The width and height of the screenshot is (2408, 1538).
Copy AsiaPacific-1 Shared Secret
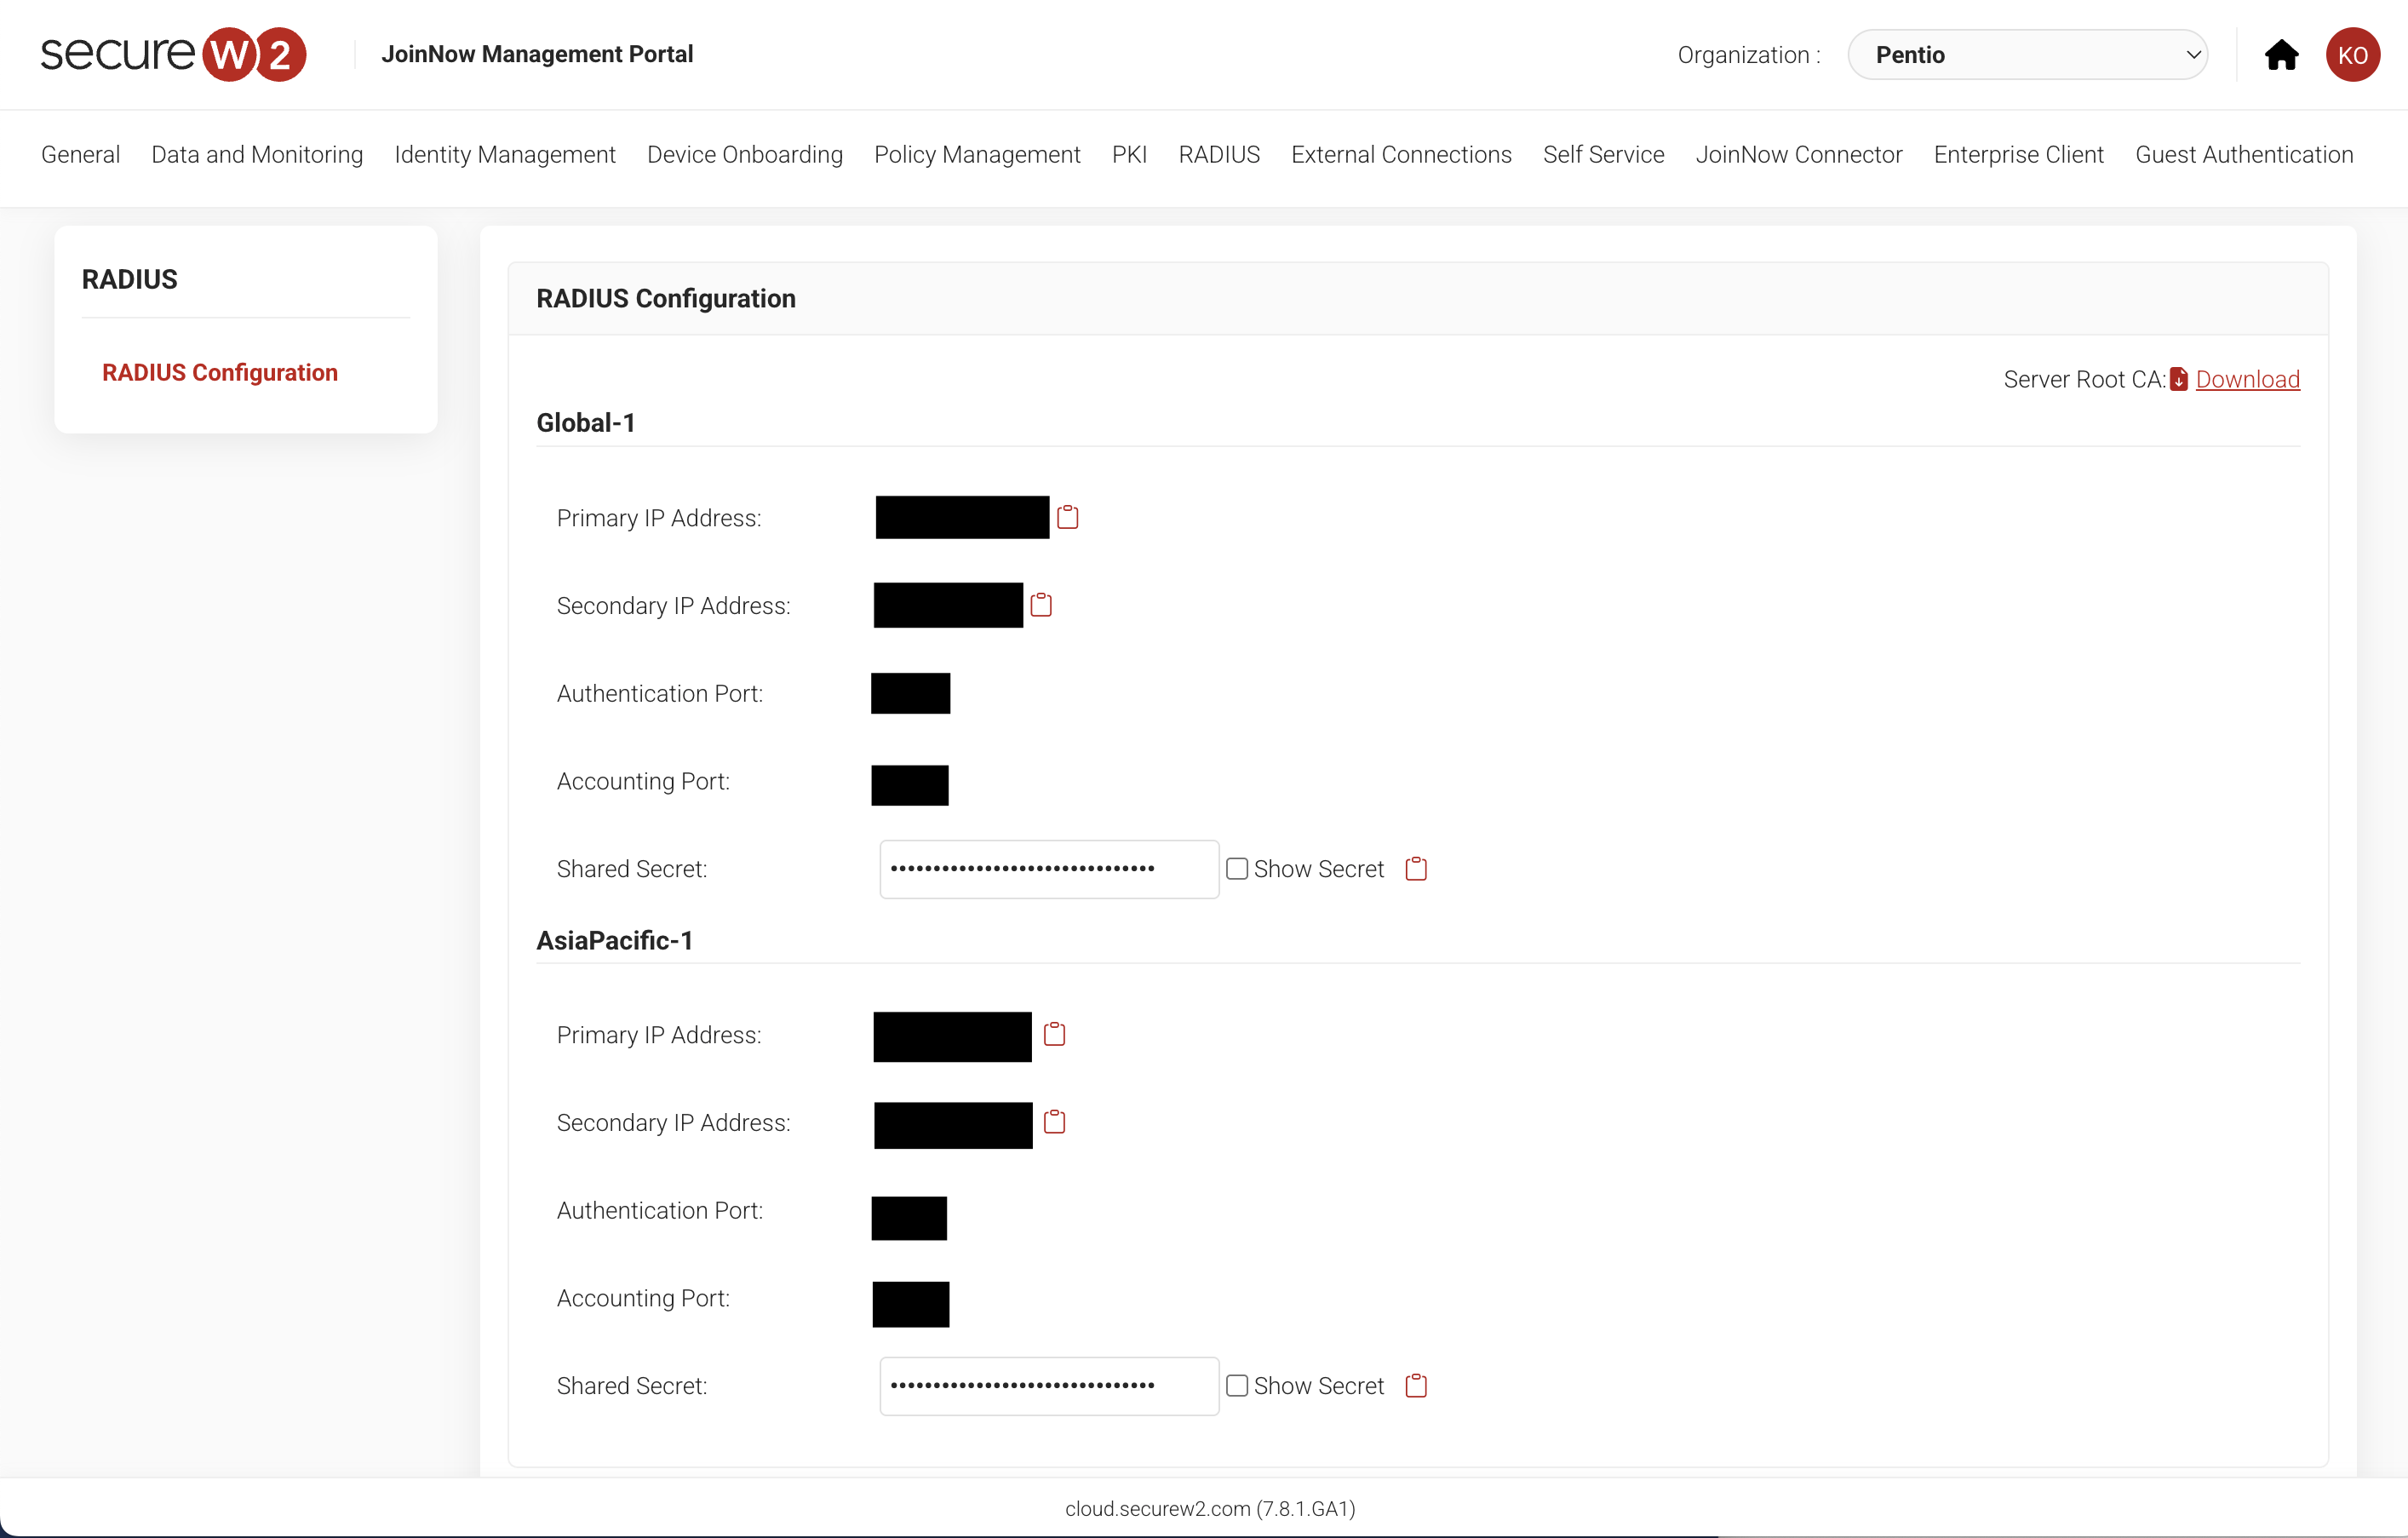(x=1416, y=1386)
